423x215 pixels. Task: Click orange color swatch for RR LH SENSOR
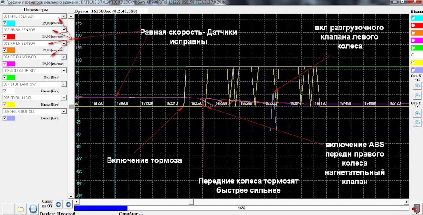click(11, 50)
